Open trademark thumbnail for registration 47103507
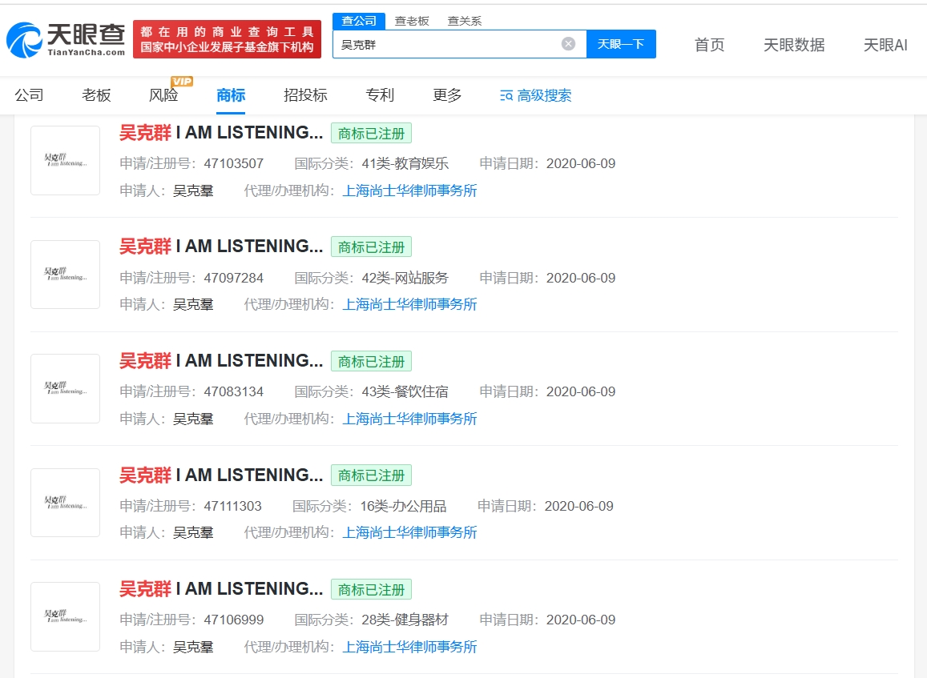 point(65,160)
